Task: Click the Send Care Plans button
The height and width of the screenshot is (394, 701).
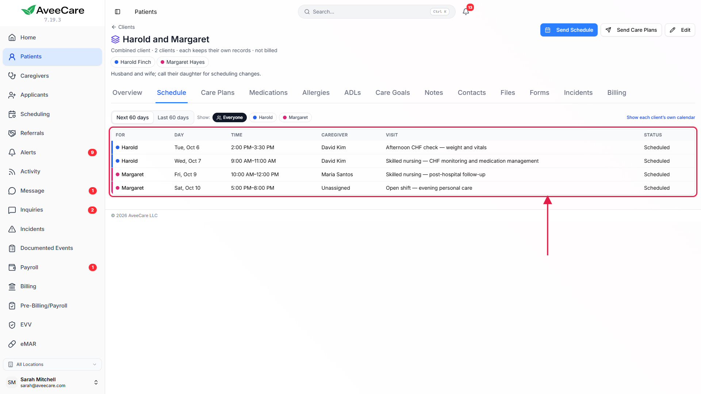Action: [631, 30]
